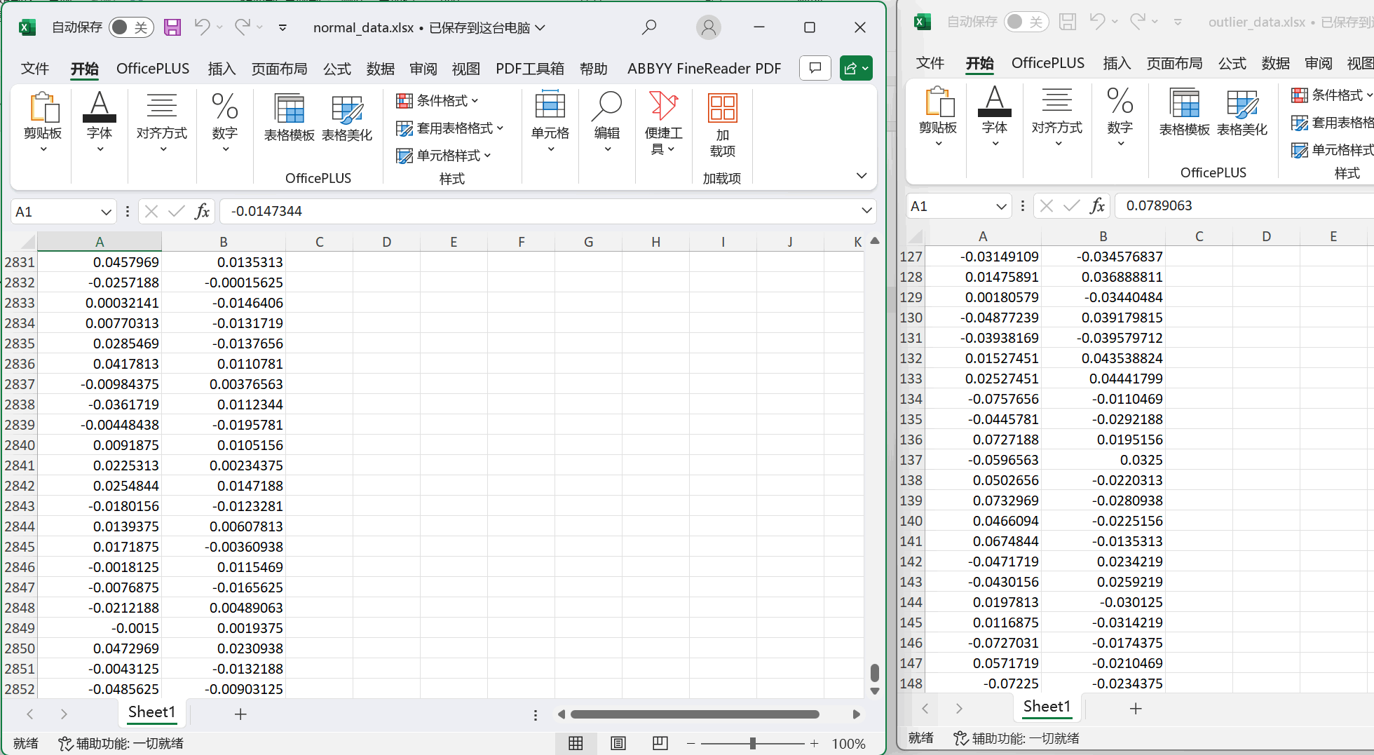Switch to 公式 tab in normal_data

click(337, 69)
